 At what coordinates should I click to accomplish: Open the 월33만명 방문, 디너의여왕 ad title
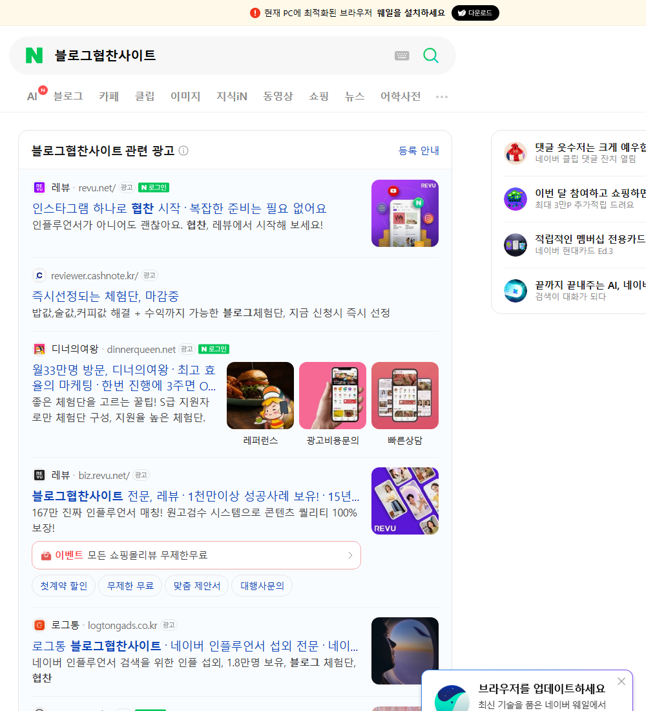click(124, 377)
